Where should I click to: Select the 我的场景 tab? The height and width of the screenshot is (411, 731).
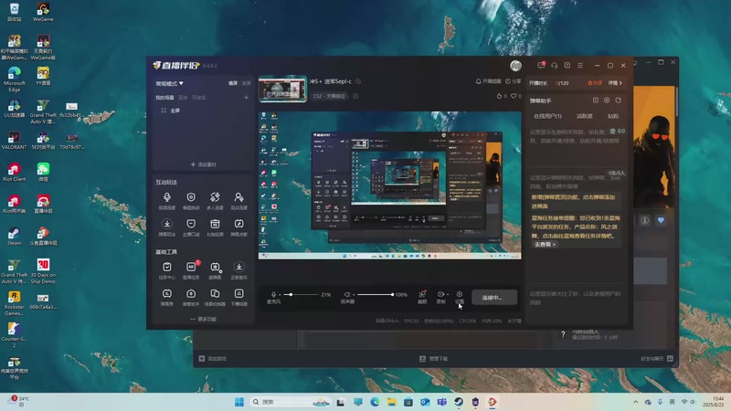pyautogui.click(x=164, y=98)
